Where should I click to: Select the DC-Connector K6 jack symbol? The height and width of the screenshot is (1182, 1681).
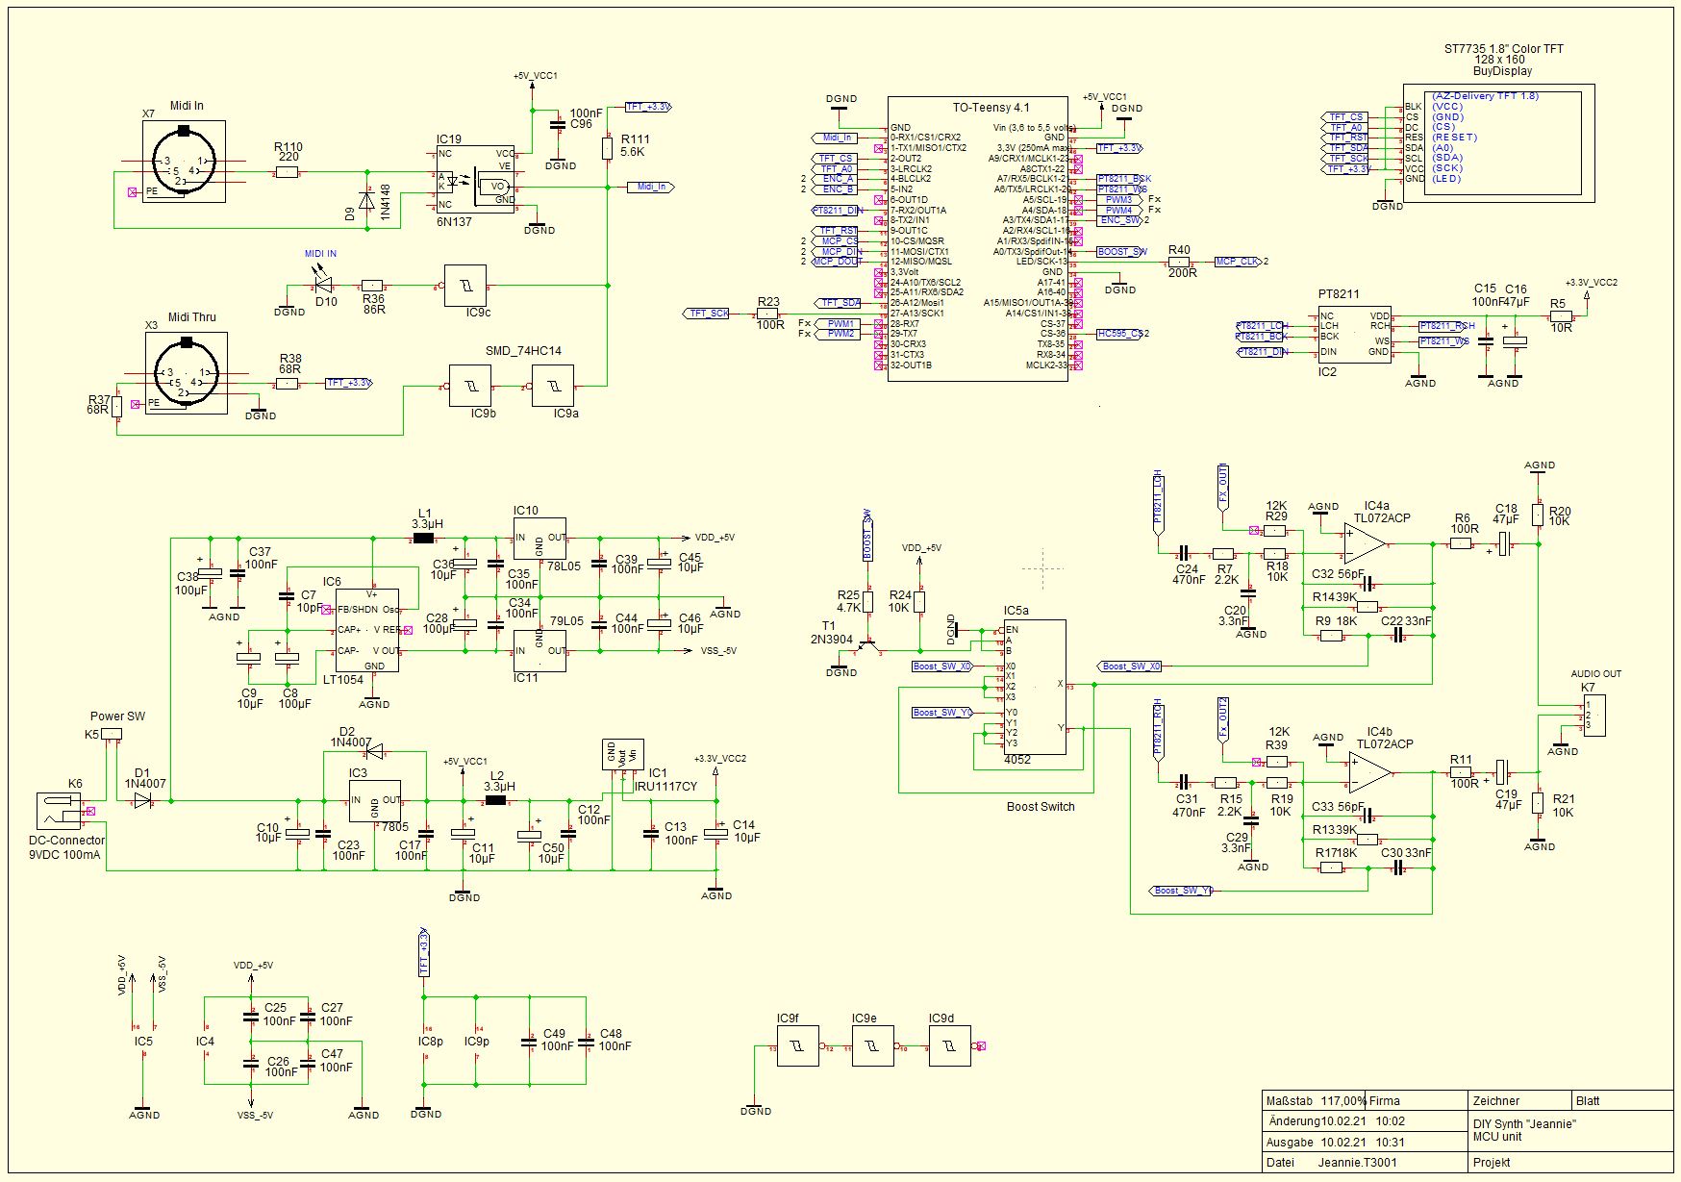[60, 812]
